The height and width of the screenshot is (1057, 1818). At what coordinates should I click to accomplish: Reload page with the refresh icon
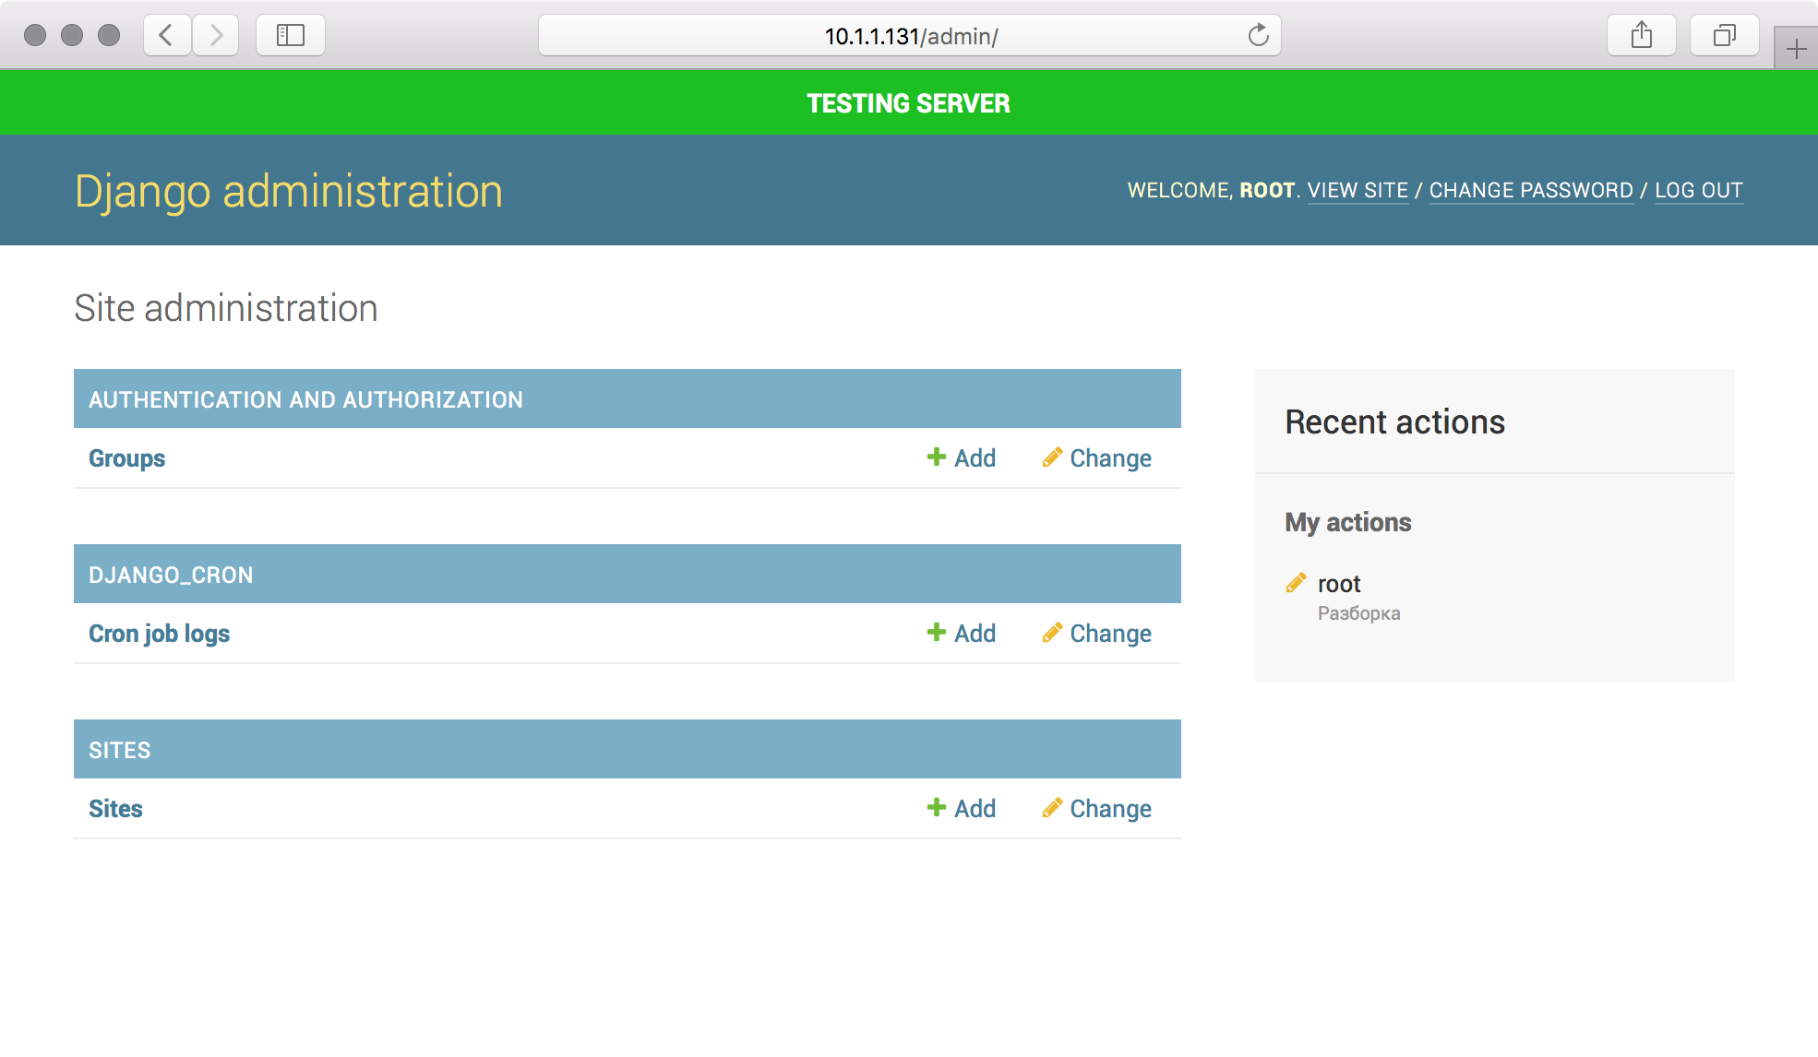1258,36
